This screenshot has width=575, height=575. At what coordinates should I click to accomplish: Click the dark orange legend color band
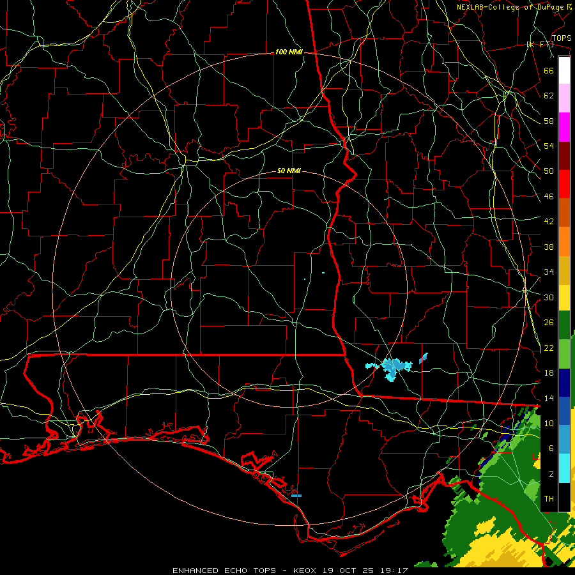[x=564, y=213]
